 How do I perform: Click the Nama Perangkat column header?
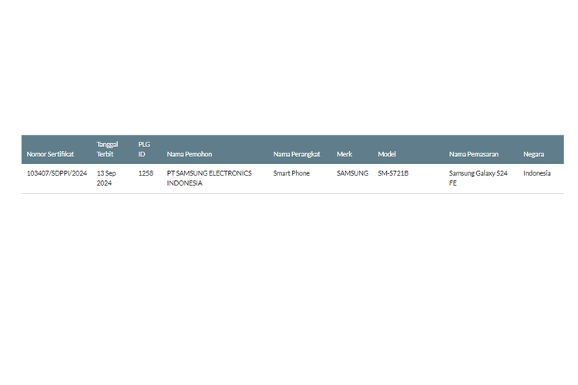[x=297, y=154]
